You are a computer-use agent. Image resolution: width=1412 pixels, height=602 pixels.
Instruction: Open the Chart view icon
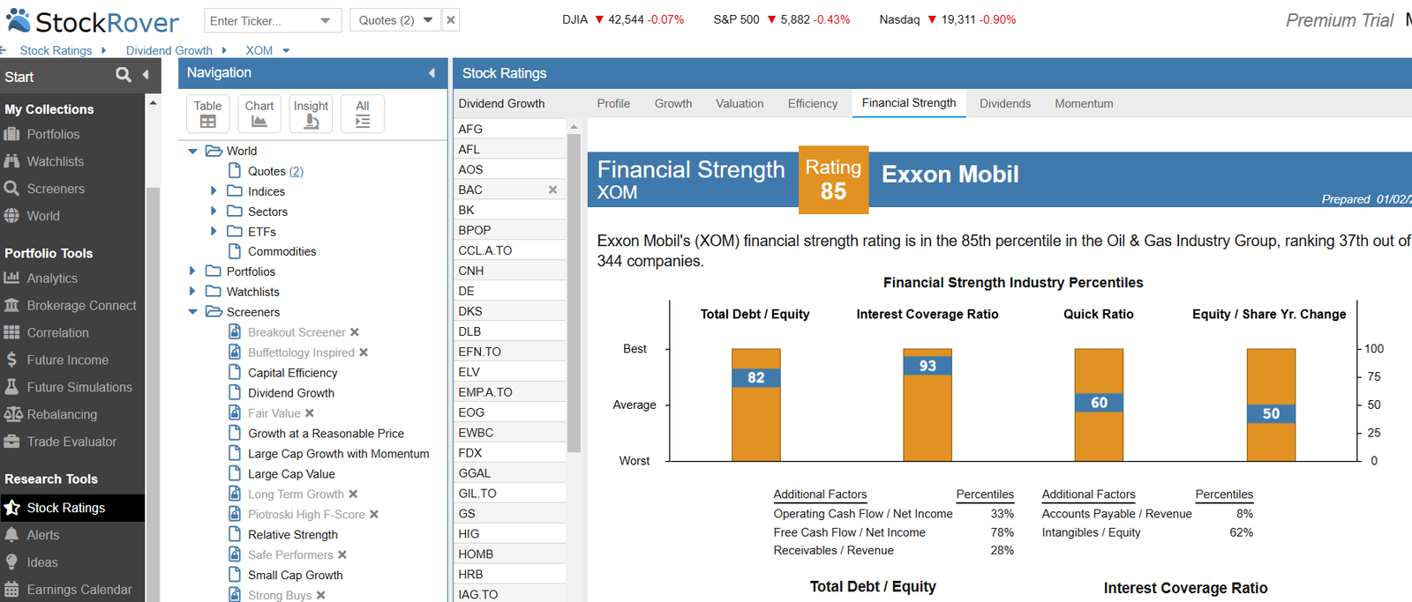259,114
